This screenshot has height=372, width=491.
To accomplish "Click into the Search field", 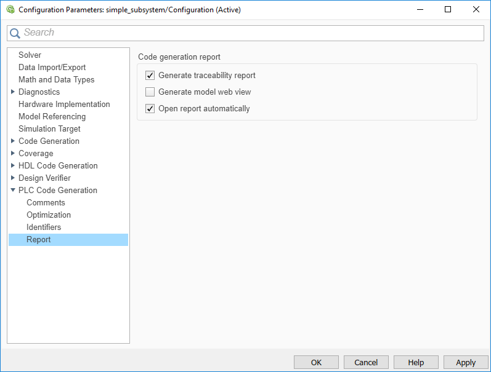I will click(246, 33).
